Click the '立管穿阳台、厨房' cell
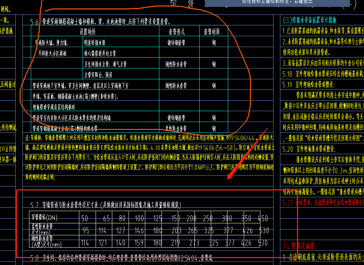The height and width of the screenshot is (265, 364). pos(98,75)
